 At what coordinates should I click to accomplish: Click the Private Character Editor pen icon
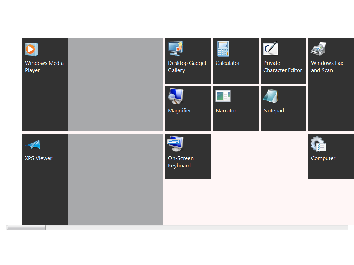271,48
